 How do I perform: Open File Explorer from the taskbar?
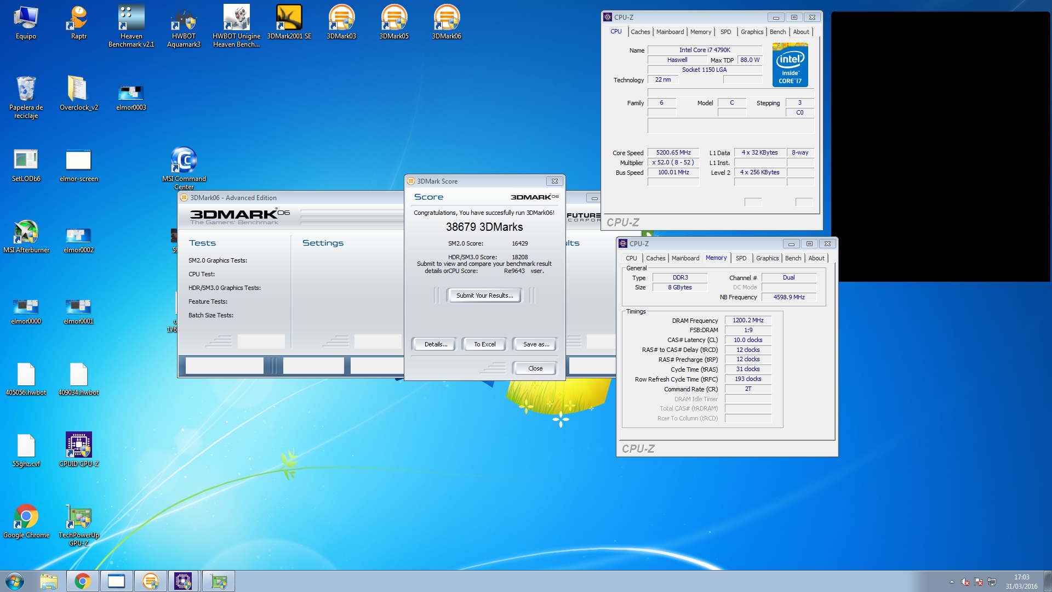click(x=49, y=581)
